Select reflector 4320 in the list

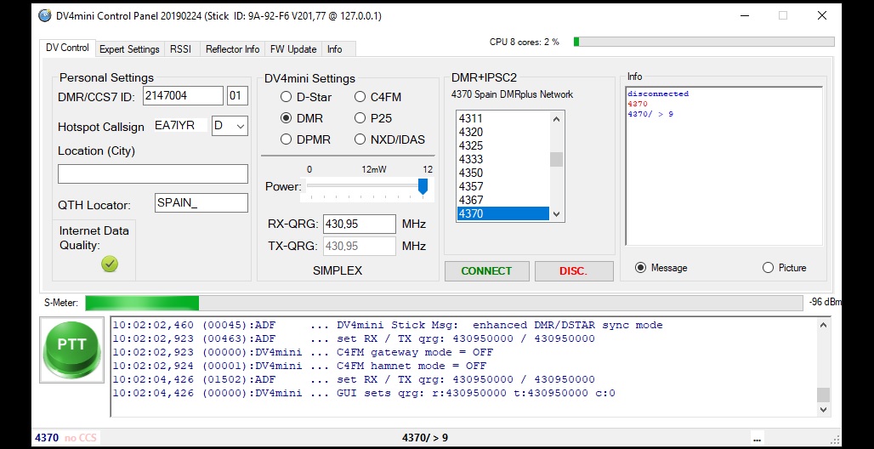[x=502, y=132]
